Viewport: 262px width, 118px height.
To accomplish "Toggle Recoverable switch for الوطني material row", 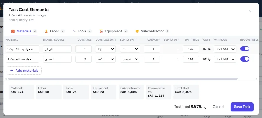I will pos(245,59).
